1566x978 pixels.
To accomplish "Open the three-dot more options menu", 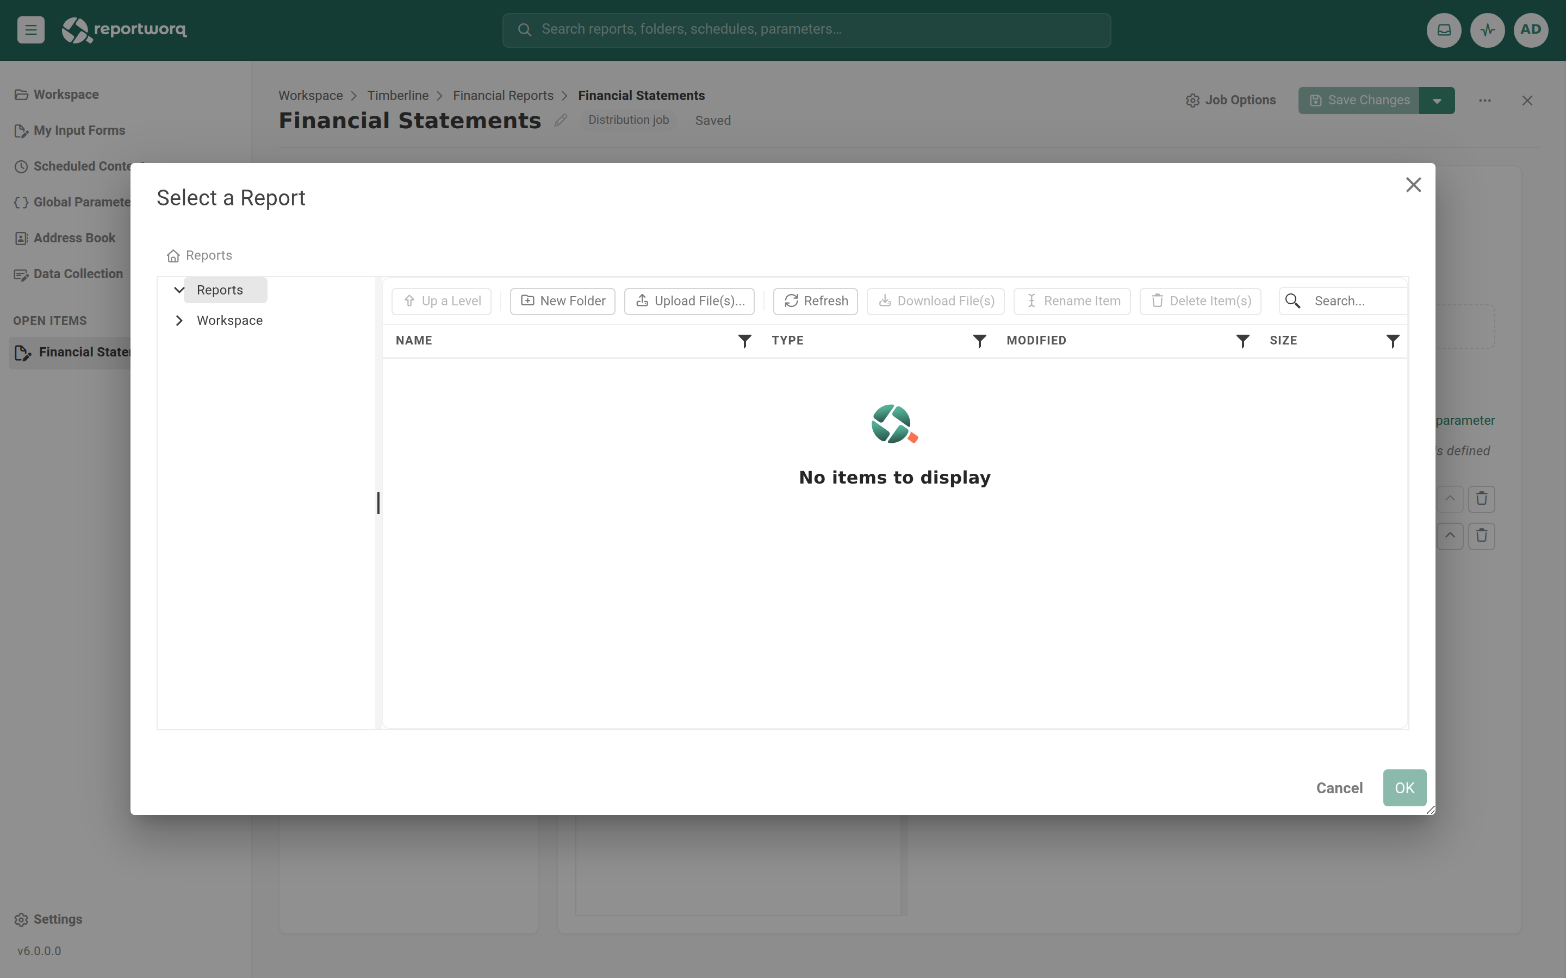I will pos(1485,101).
